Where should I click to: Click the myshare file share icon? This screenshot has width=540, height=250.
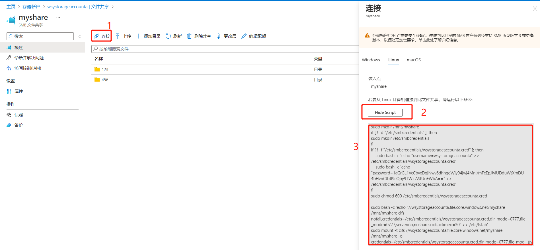[x=11, y=20]
